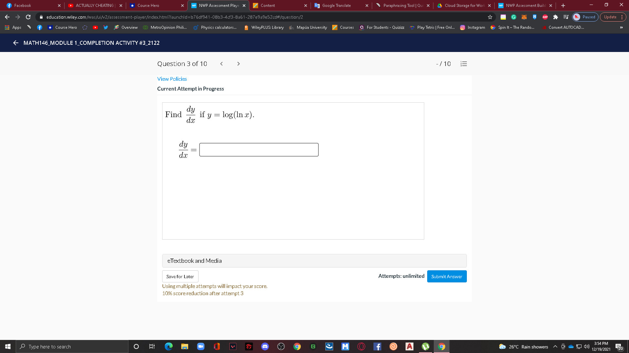Open the question list icon
The width and height of the screenshot is (629, 353).
click(464, 64)
